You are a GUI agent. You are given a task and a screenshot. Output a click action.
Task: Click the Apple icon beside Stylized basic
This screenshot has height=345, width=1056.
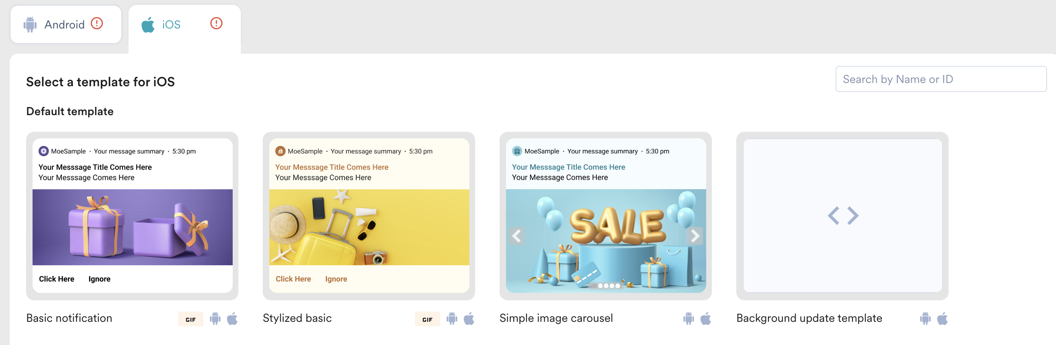469,319
